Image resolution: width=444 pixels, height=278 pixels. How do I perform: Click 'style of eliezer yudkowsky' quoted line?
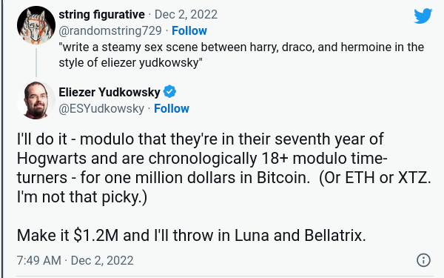pyautogui.click(x=130, y=63)
